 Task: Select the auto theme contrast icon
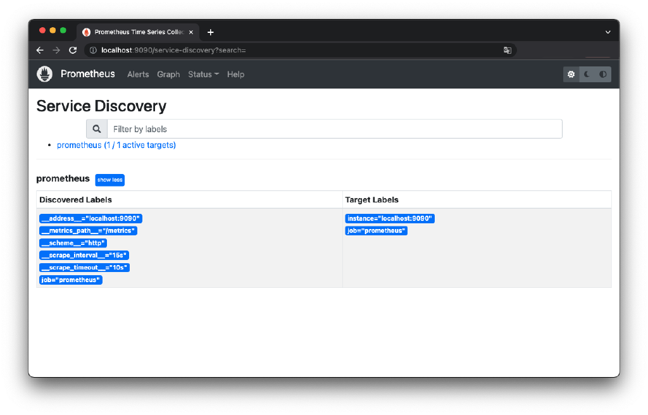point(602,74)
